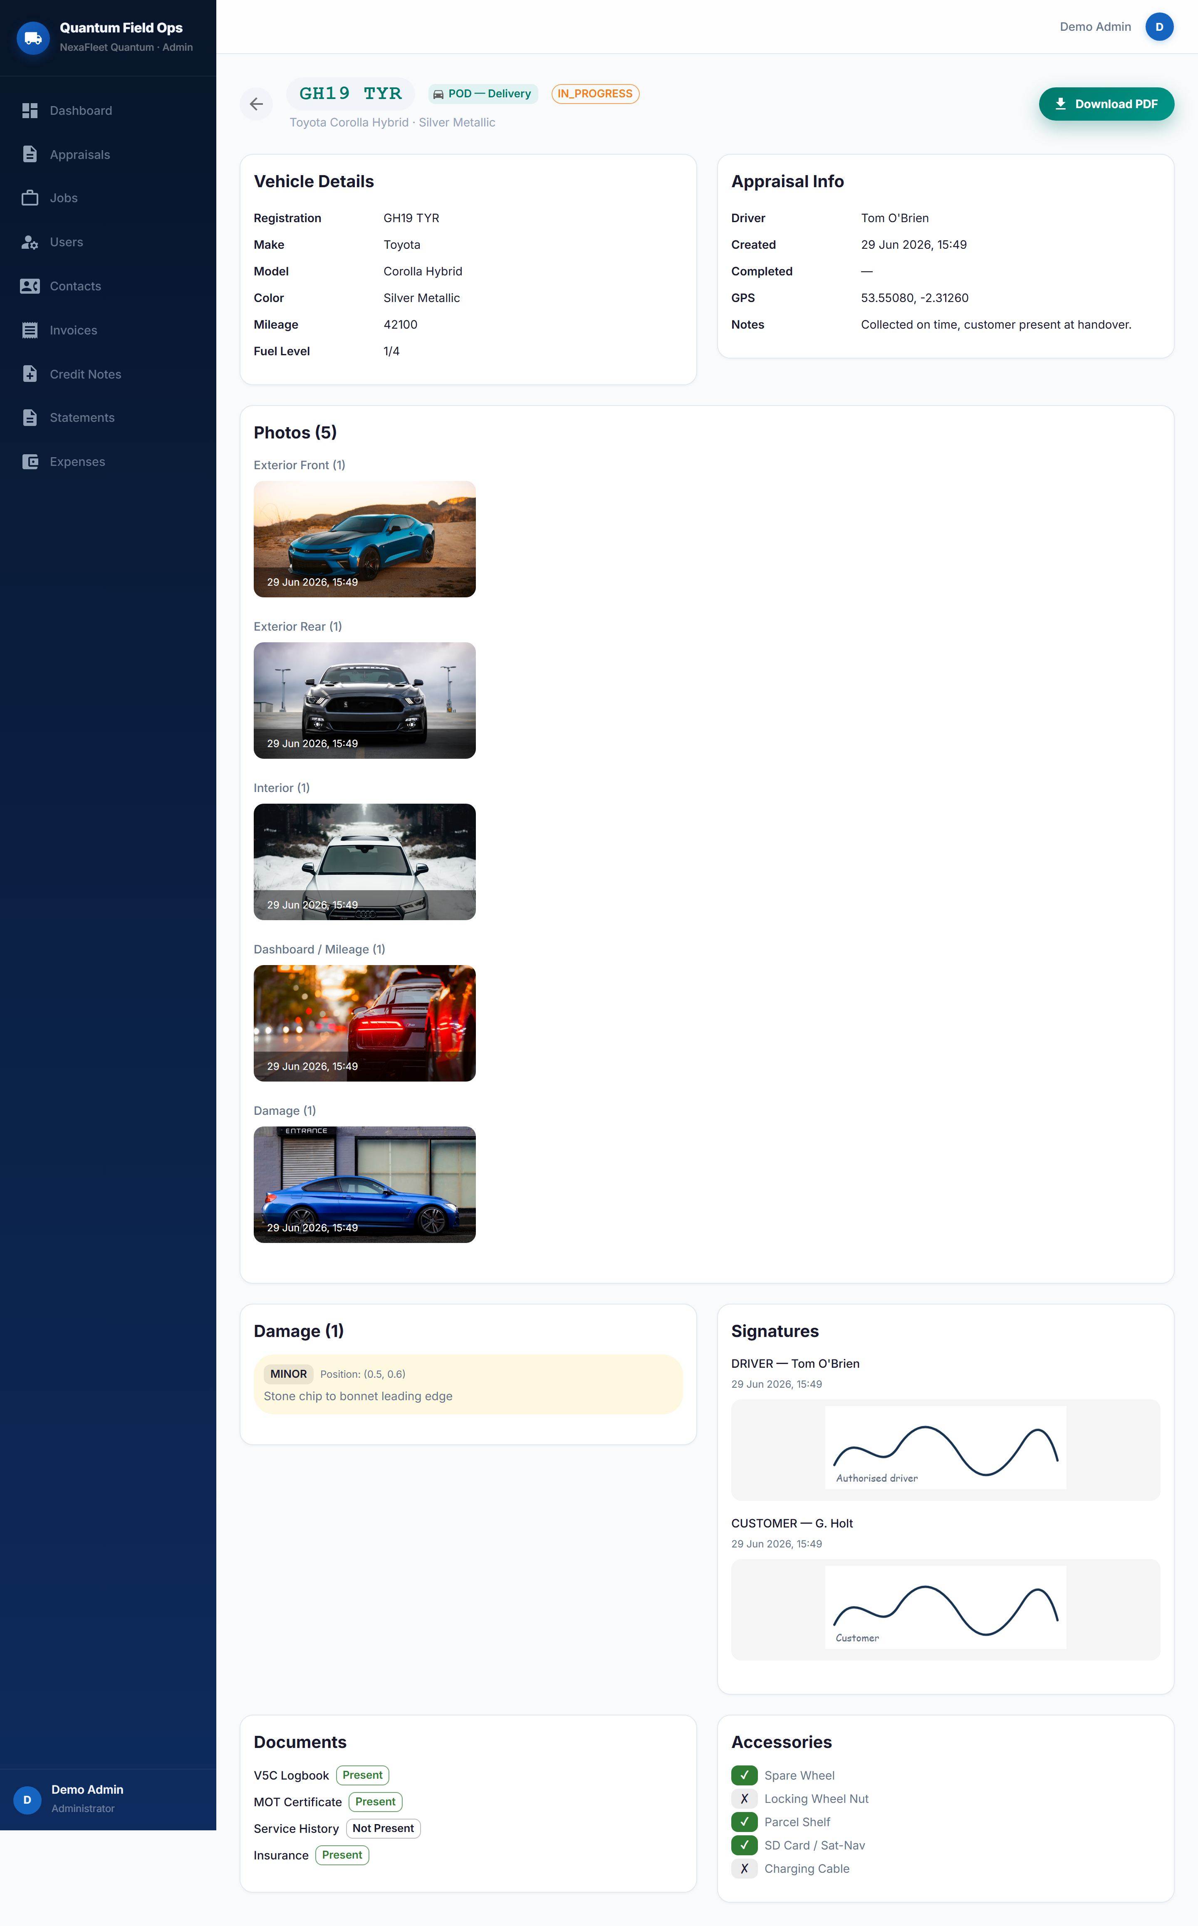Click the Users gear-person icon
Screen dimensions: 1198x1926
coord(30,243)
